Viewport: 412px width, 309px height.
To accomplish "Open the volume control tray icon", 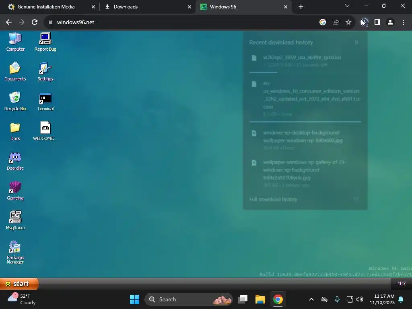I will [x=360, y=299].
